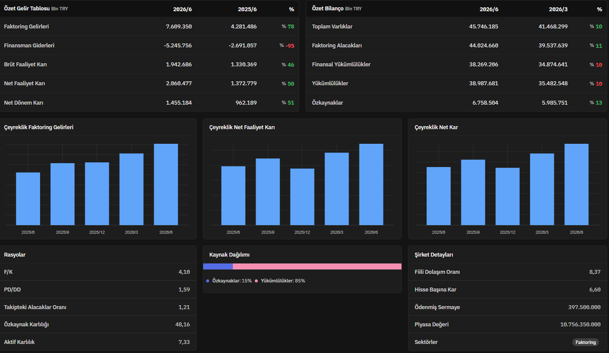Click the Faktoring Alacakları row label
609x353 pixels.
[337, 45]
